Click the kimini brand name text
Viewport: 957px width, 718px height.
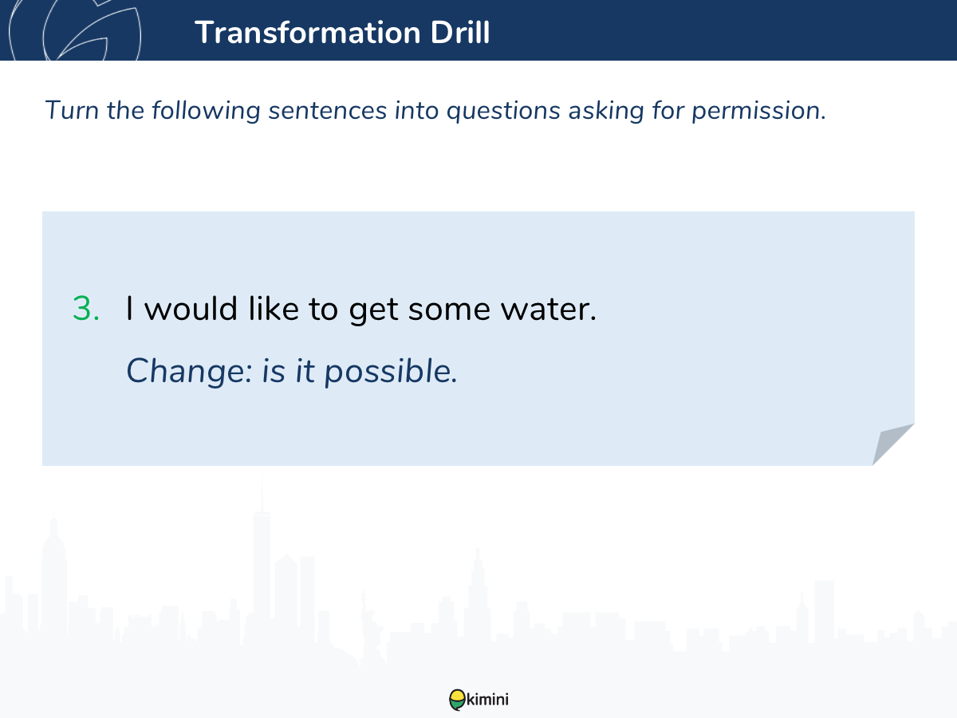tap(487, 700)
